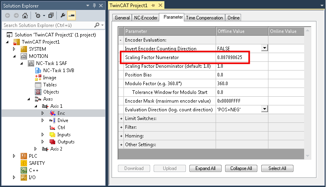Screen dimensions: 326x187
Task: Select the SAFETY node in the tree
Action: 37,163
